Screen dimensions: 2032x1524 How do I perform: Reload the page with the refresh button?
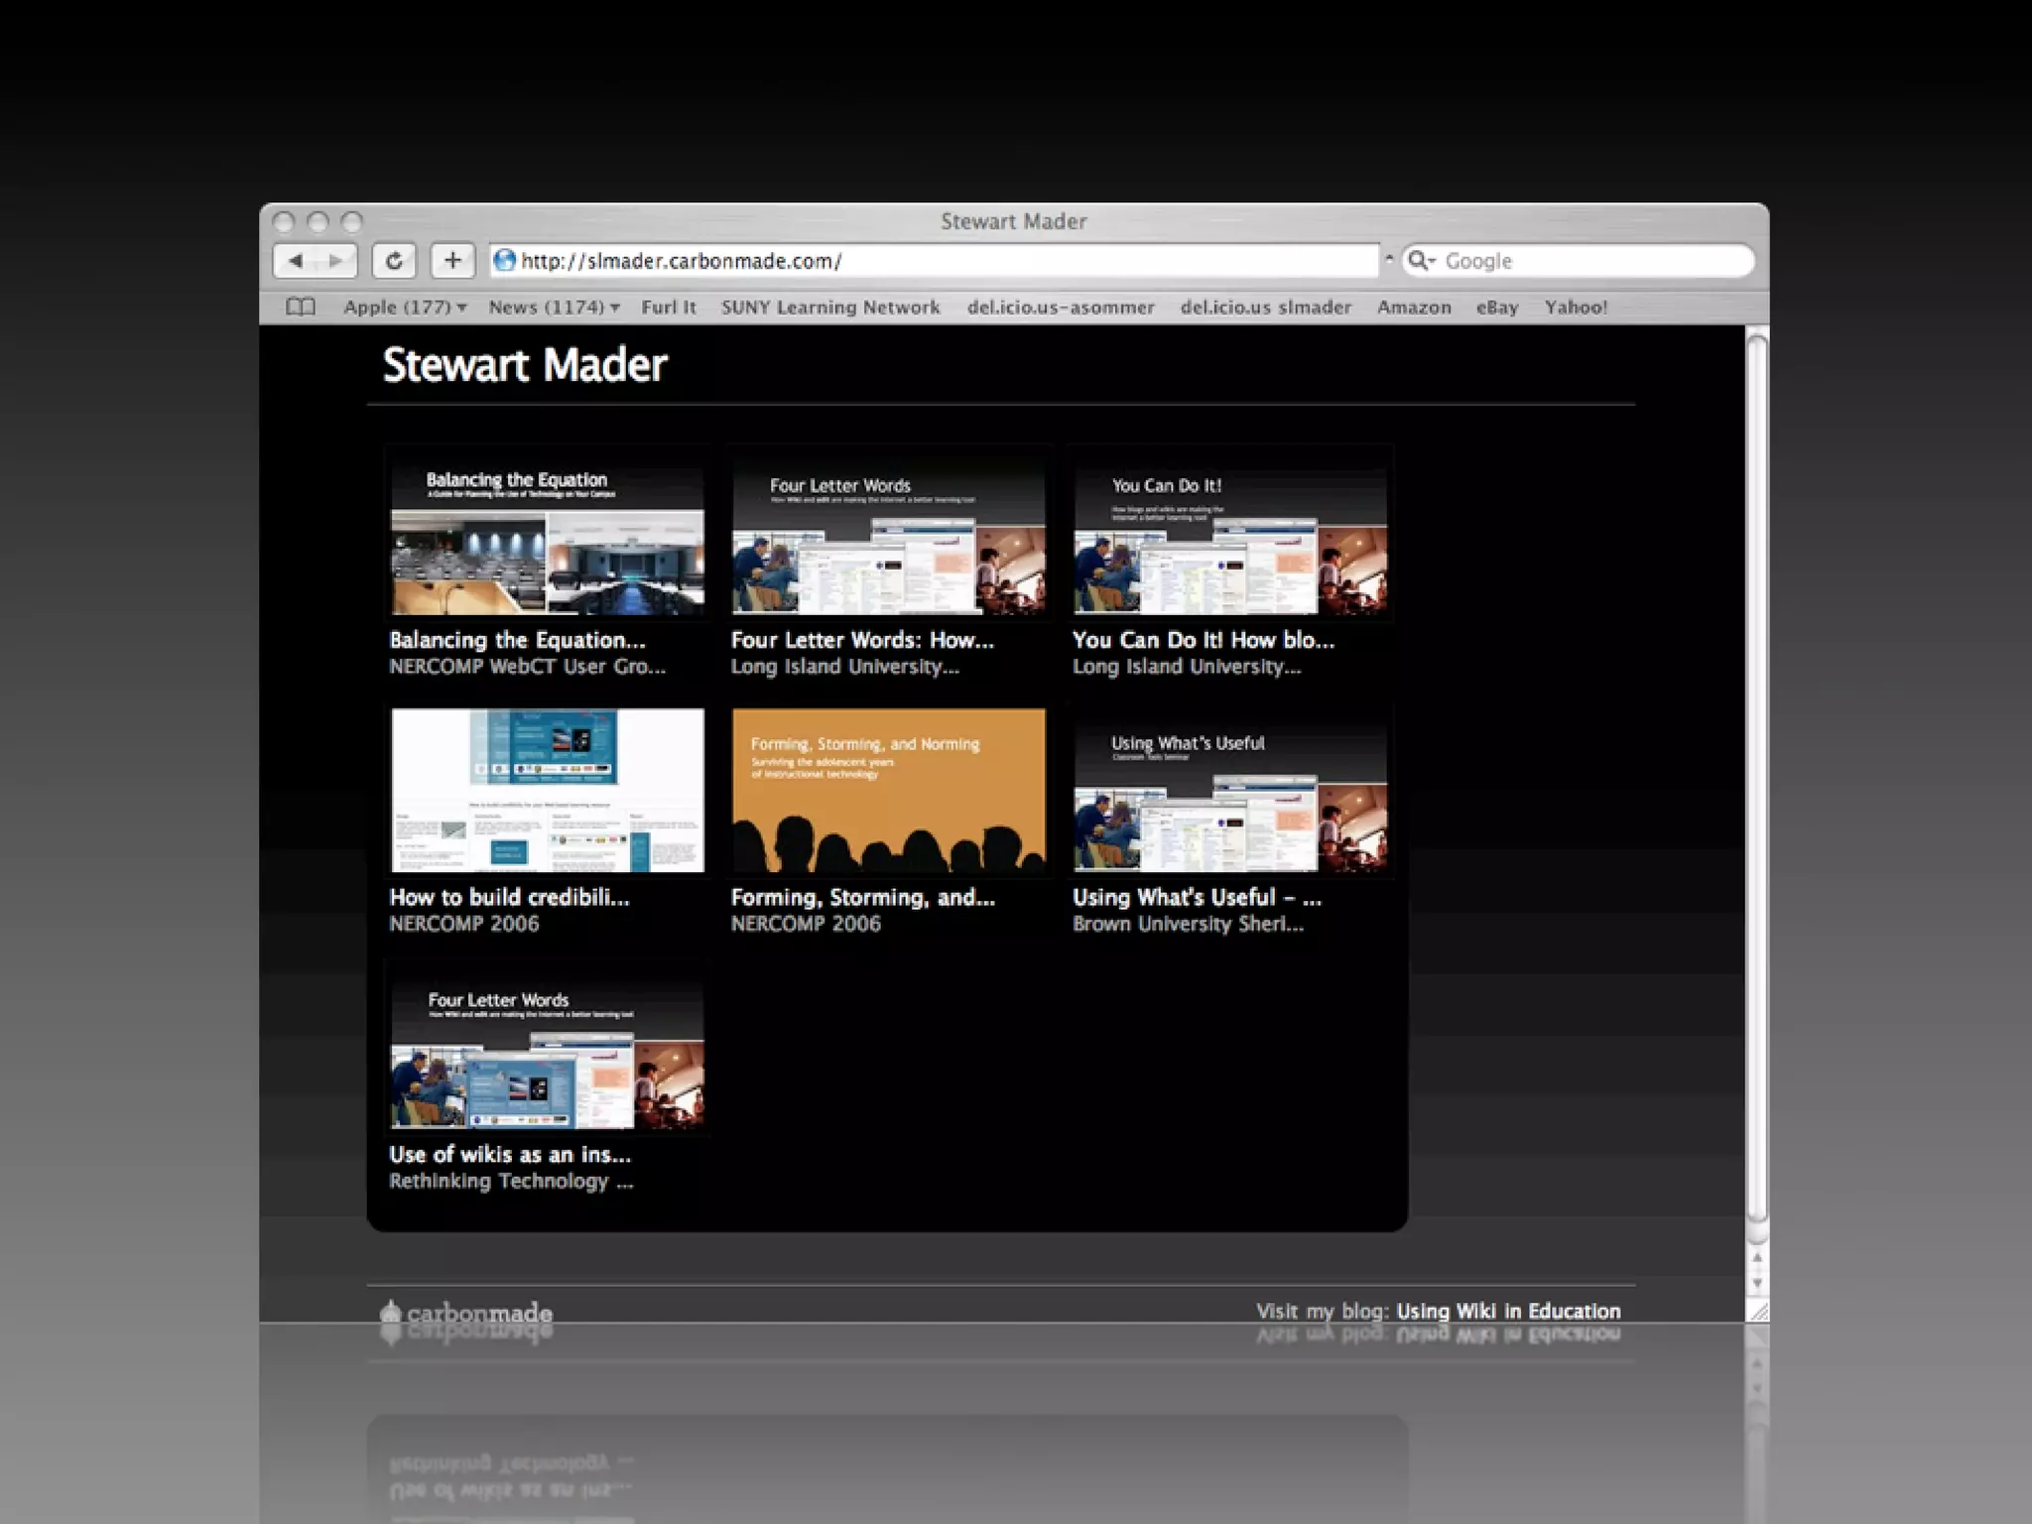394,261
